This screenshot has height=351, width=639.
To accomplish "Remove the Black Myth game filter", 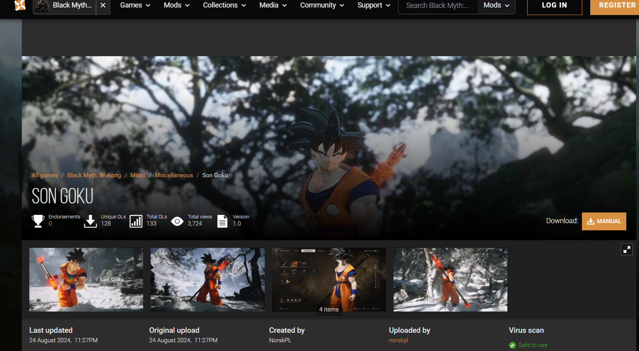I will pyautogui.click(x=103, y=6).
